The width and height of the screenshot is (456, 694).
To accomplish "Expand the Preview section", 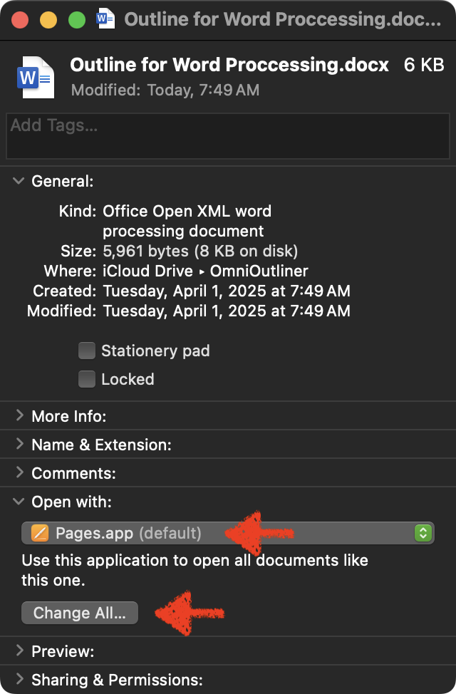I will point(19,651).
